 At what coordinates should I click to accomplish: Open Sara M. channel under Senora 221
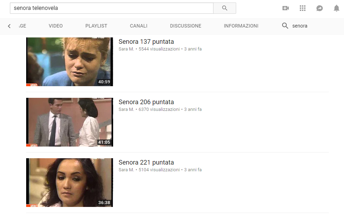(126, 170)
